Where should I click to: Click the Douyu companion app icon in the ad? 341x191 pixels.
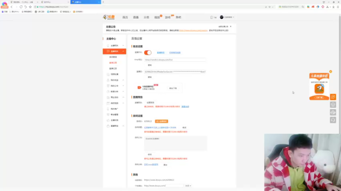[x=319, y=89]
